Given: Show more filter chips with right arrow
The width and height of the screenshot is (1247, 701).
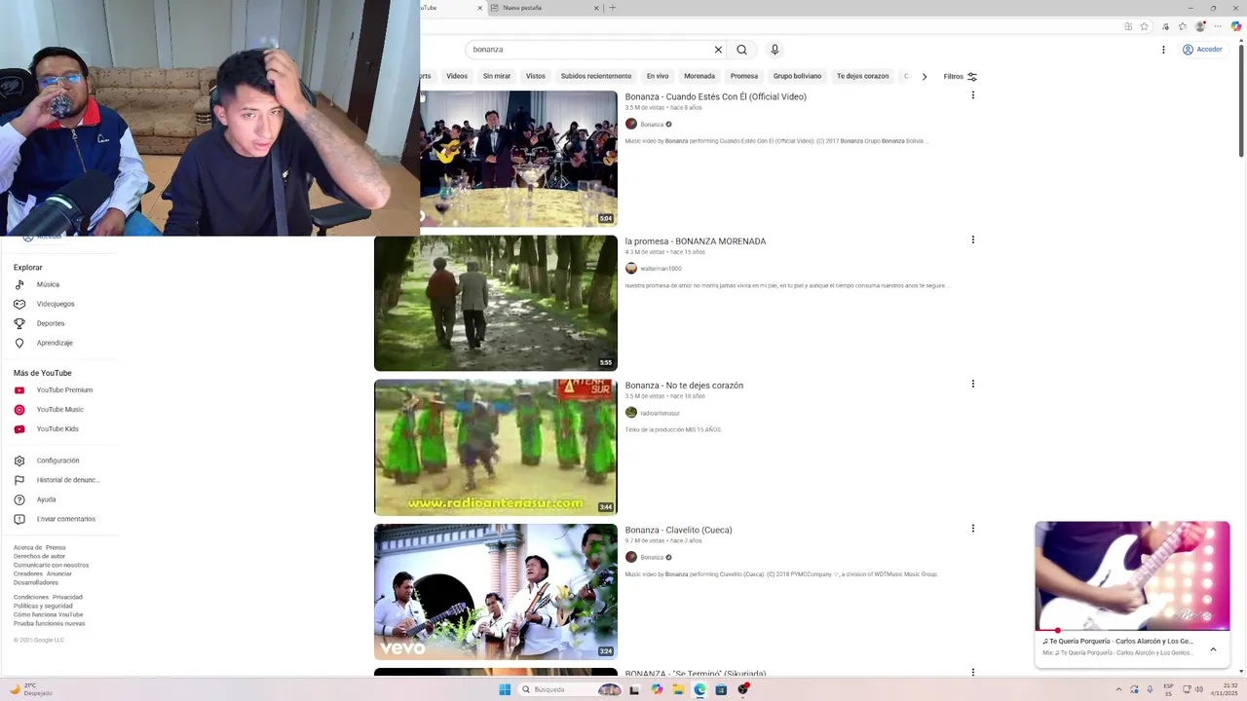Looking at the screenshot, I should [x=925, y=76].
